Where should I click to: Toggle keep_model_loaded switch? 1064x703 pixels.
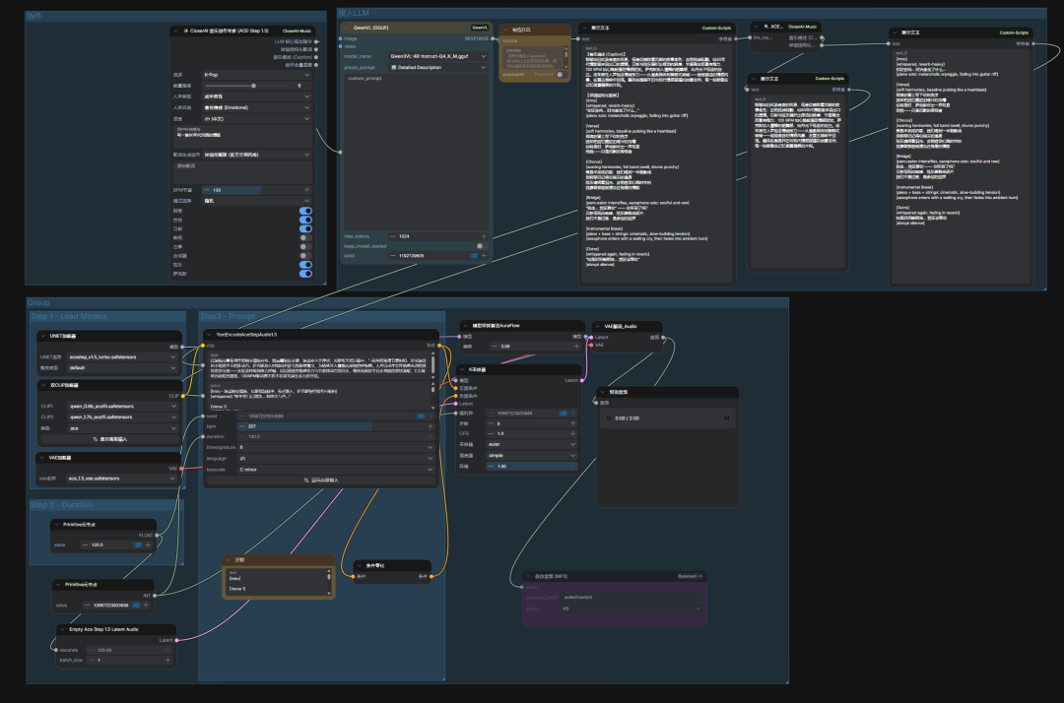point(480,246)
